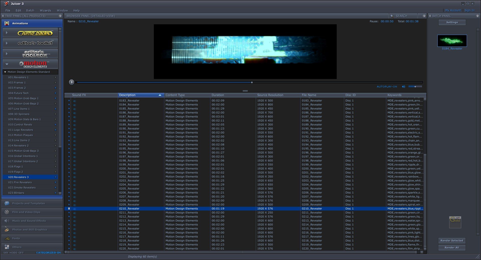Screen dimensions: 481x260
Task: Open the Wizards menu
Action: [x=45, y=10]
